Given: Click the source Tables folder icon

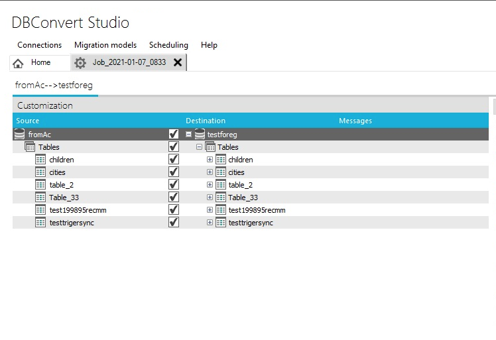Looking at the screenshot, I should (x=30, y=147).
